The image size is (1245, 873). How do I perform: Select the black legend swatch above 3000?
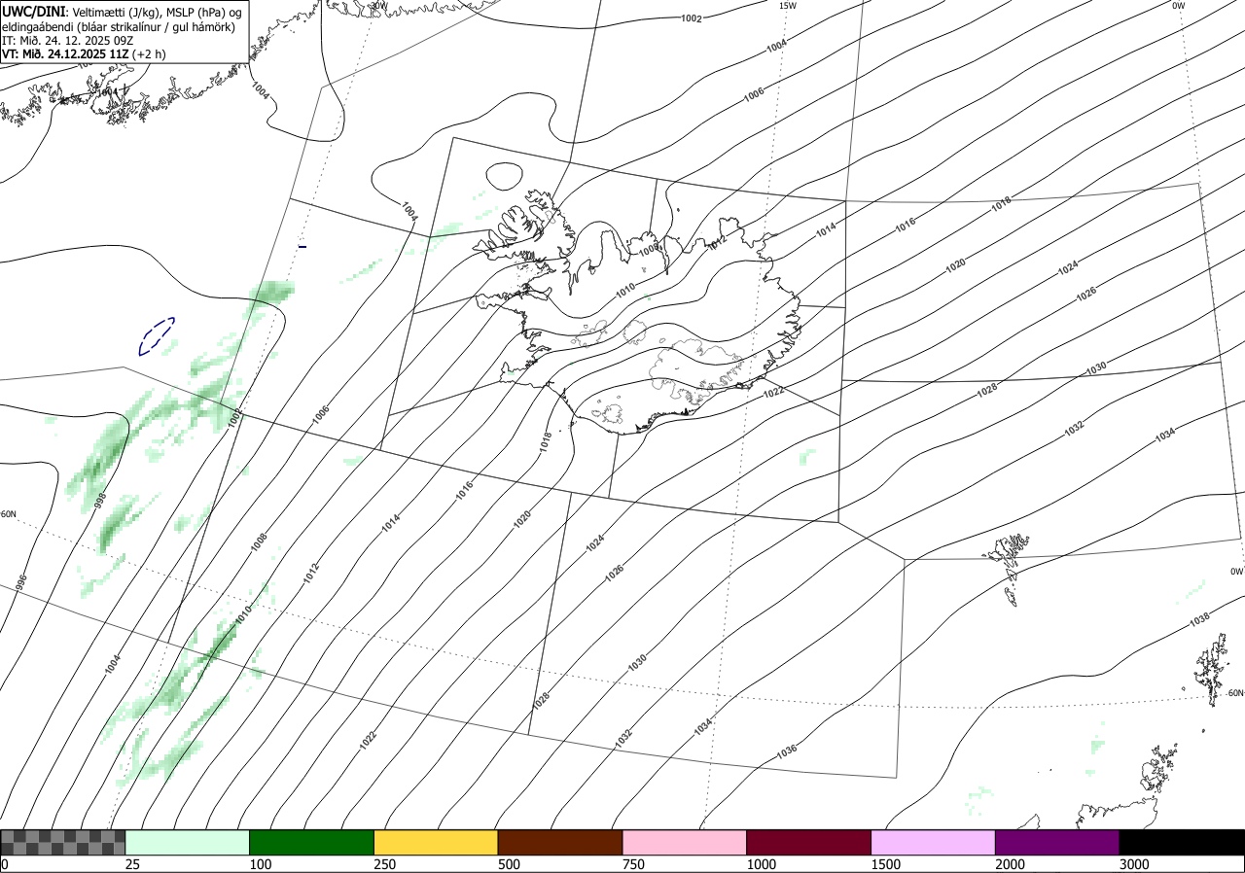tap(1182, 842)
